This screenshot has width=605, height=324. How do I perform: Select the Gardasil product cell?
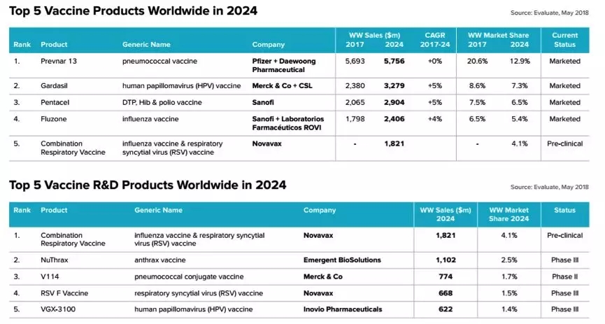[x=55, y=86]
